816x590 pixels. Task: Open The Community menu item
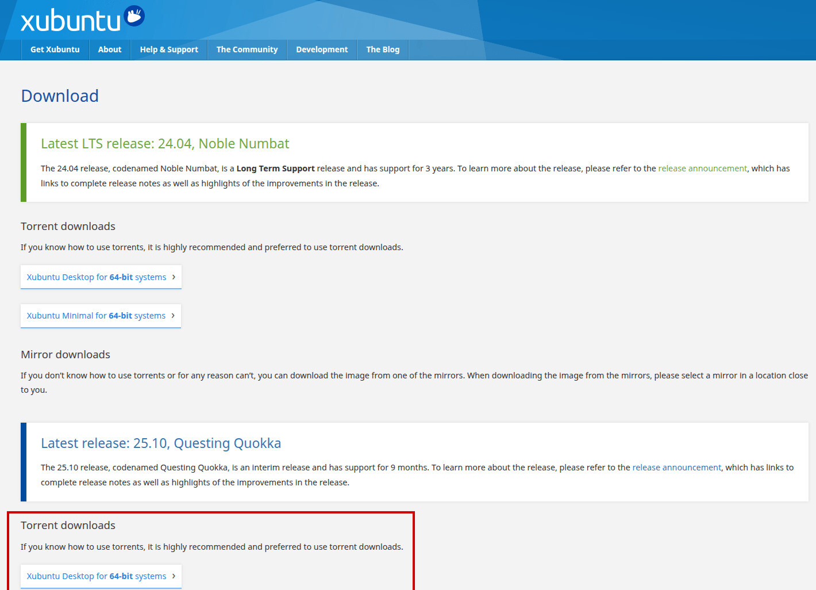pyautogui.click(x=247, y=49)
